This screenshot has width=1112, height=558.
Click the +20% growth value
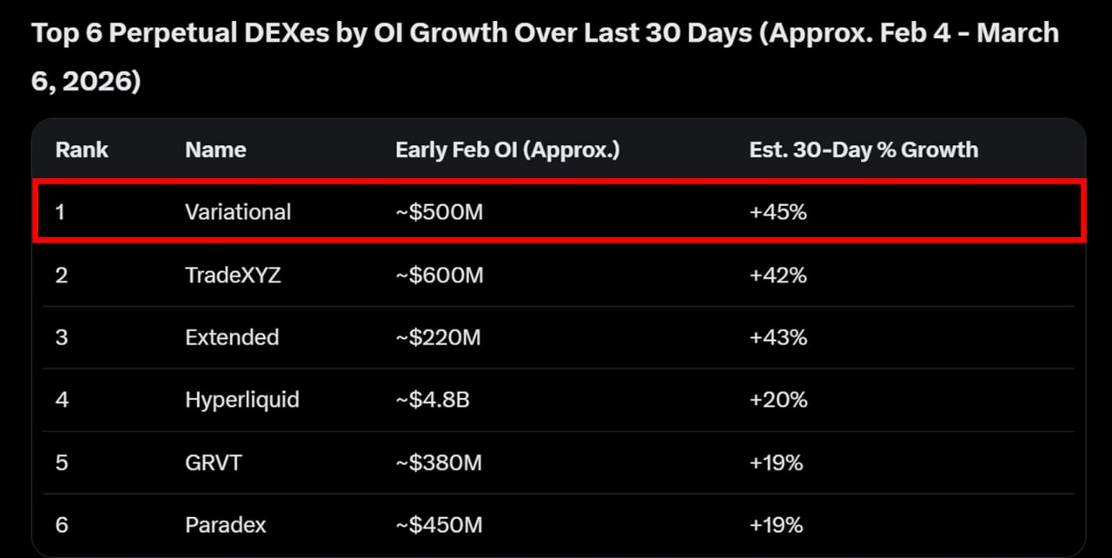coord(778,400)
